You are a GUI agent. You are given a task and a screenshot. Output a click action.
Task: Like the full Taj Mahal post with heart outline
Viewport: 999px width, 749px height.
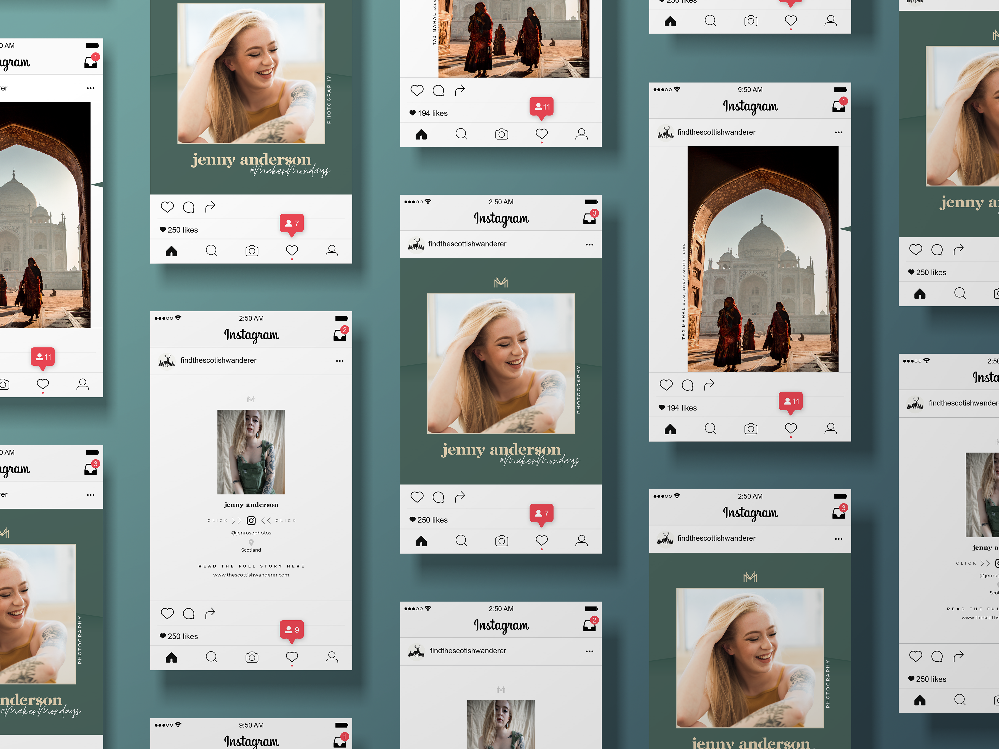tap(666, 385)
